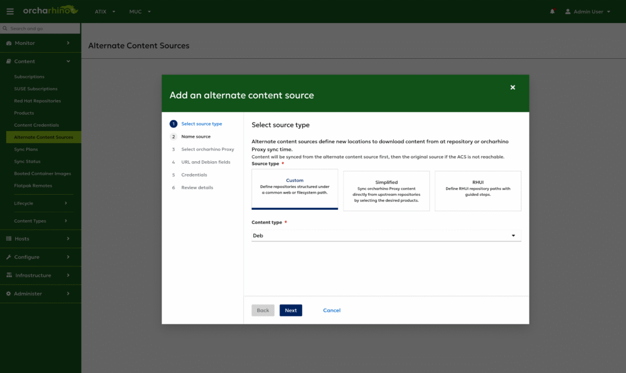Focus the Search and go field

click(x=41, y=29)
